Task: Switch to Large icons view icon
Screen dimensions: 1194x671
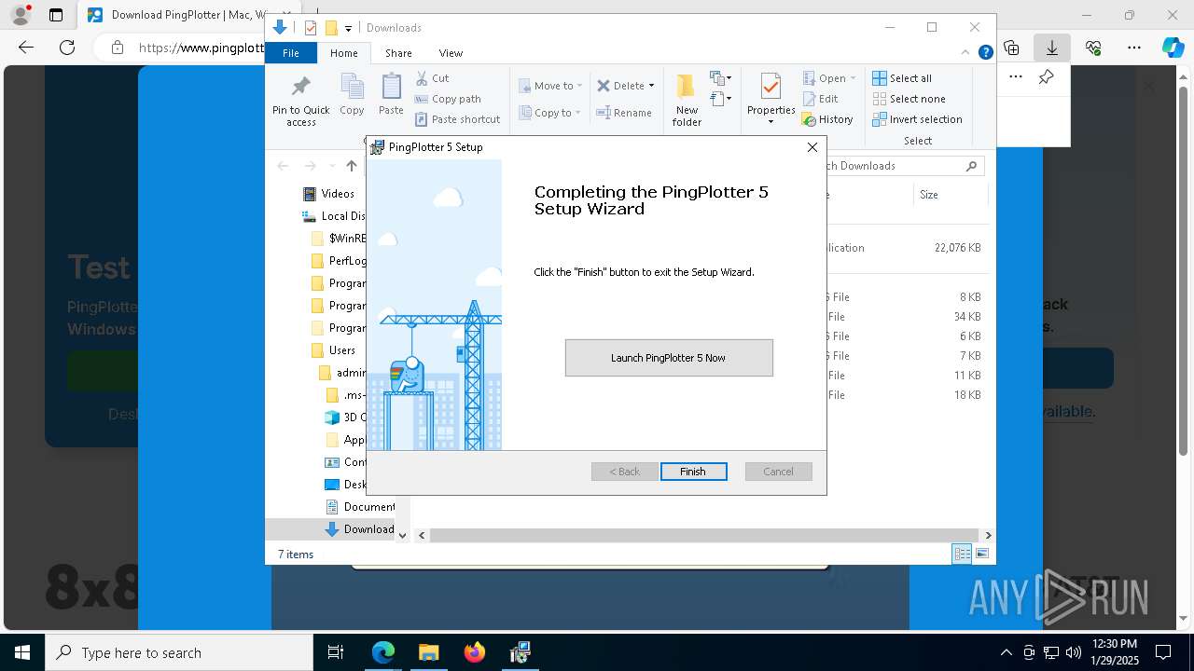Action: click(x=981, y=554)
